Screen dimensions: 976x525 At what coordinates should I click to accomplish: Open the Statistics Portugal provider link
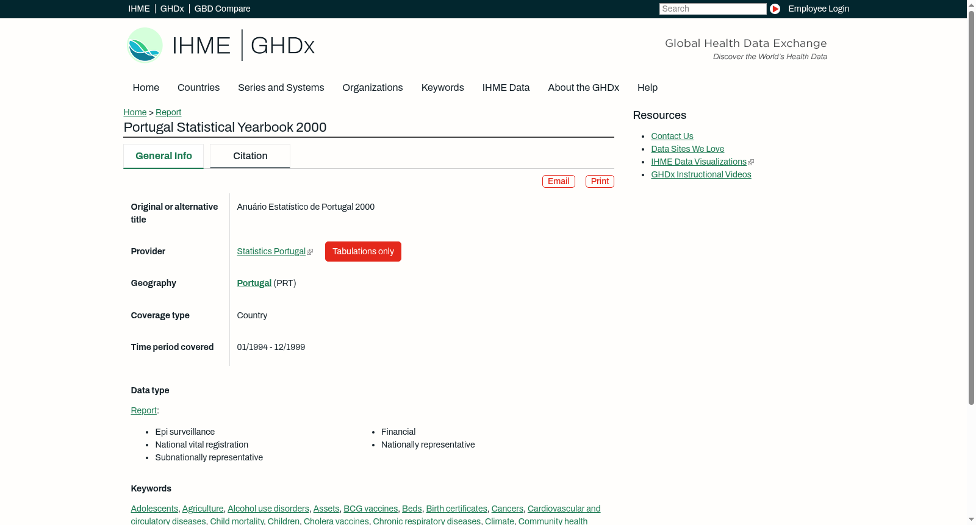271,251
